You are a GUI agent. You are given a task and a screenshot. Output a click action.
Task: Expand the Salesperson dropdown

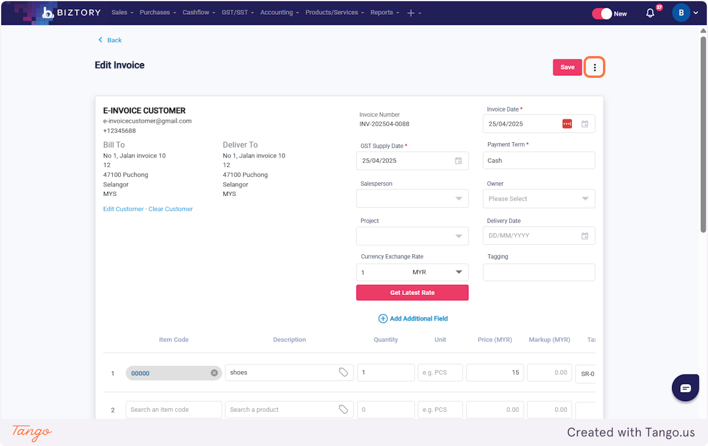point(458,199)
